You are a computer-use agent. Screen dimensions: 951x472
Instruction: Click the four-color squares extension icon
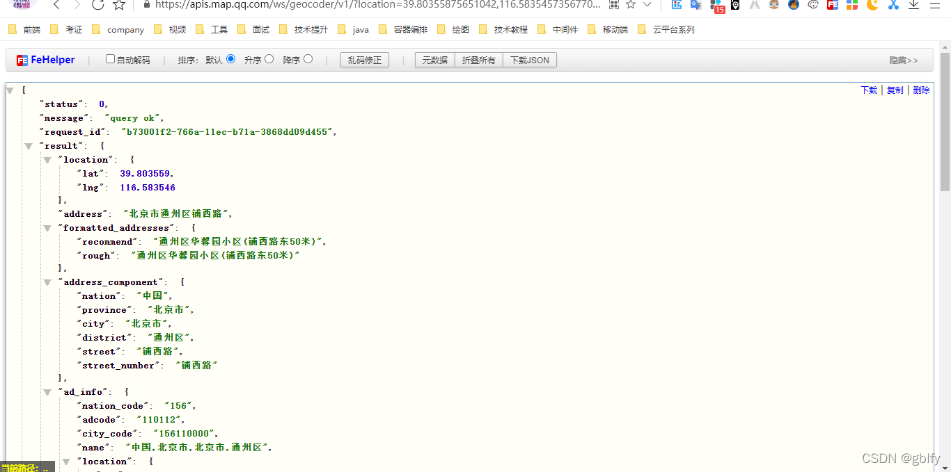pyautogui.click(x=852, y=4)
